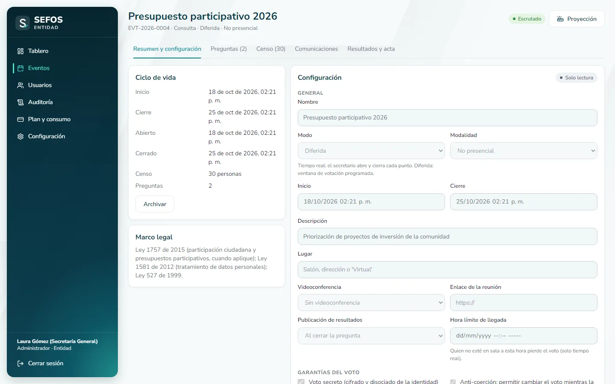Expand the Videoconferencia dropdown
This screenshot has height=384, width=615.
tap(371, 303)
